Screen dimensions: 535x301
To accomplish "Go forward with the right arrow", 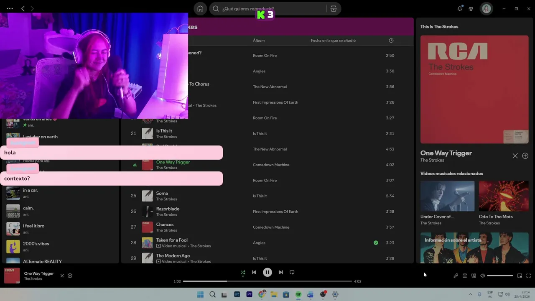I will click(32, 8).
